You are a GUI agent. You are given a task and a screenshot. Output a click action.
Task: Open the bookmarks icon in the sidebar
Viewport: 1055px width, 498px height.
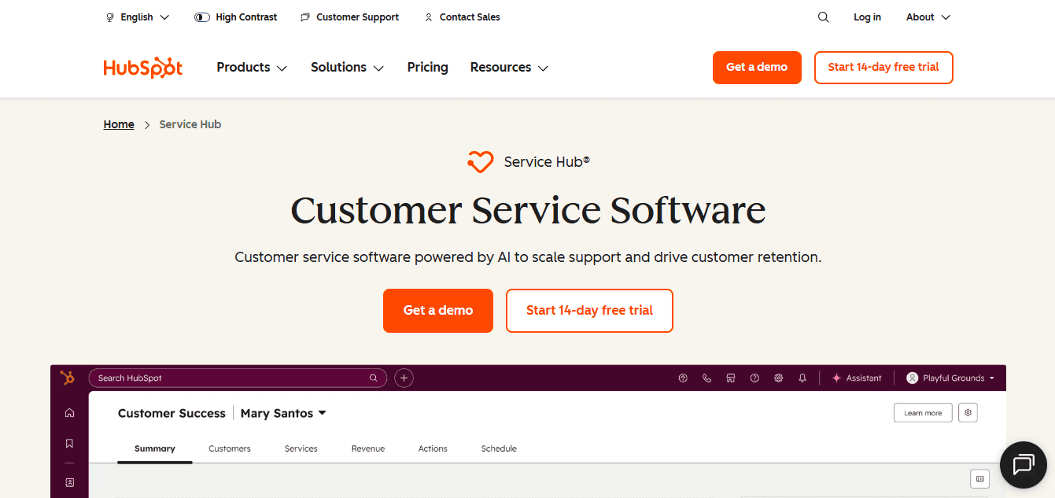click(x=69, y=442)
